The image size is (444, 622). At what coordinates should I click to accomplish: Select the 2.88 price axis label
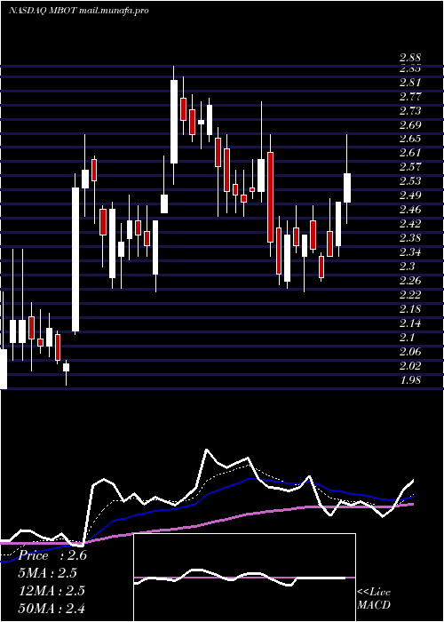pyautogui.click(x=410, y=58)
